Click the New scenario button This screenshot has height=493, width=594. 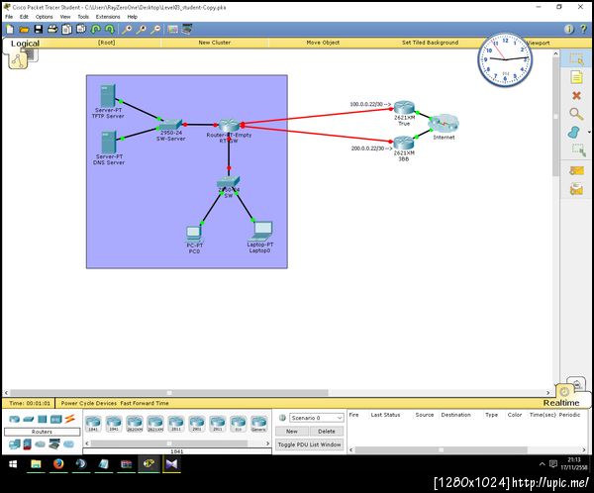pyautogui.click(x=292, y=432)
